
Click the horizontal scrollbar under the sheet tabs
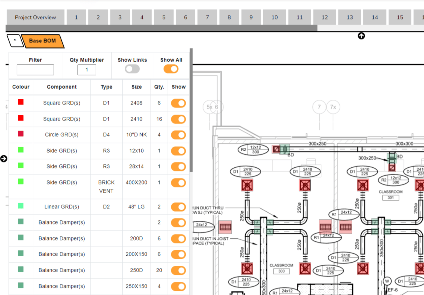pos(161,28)
